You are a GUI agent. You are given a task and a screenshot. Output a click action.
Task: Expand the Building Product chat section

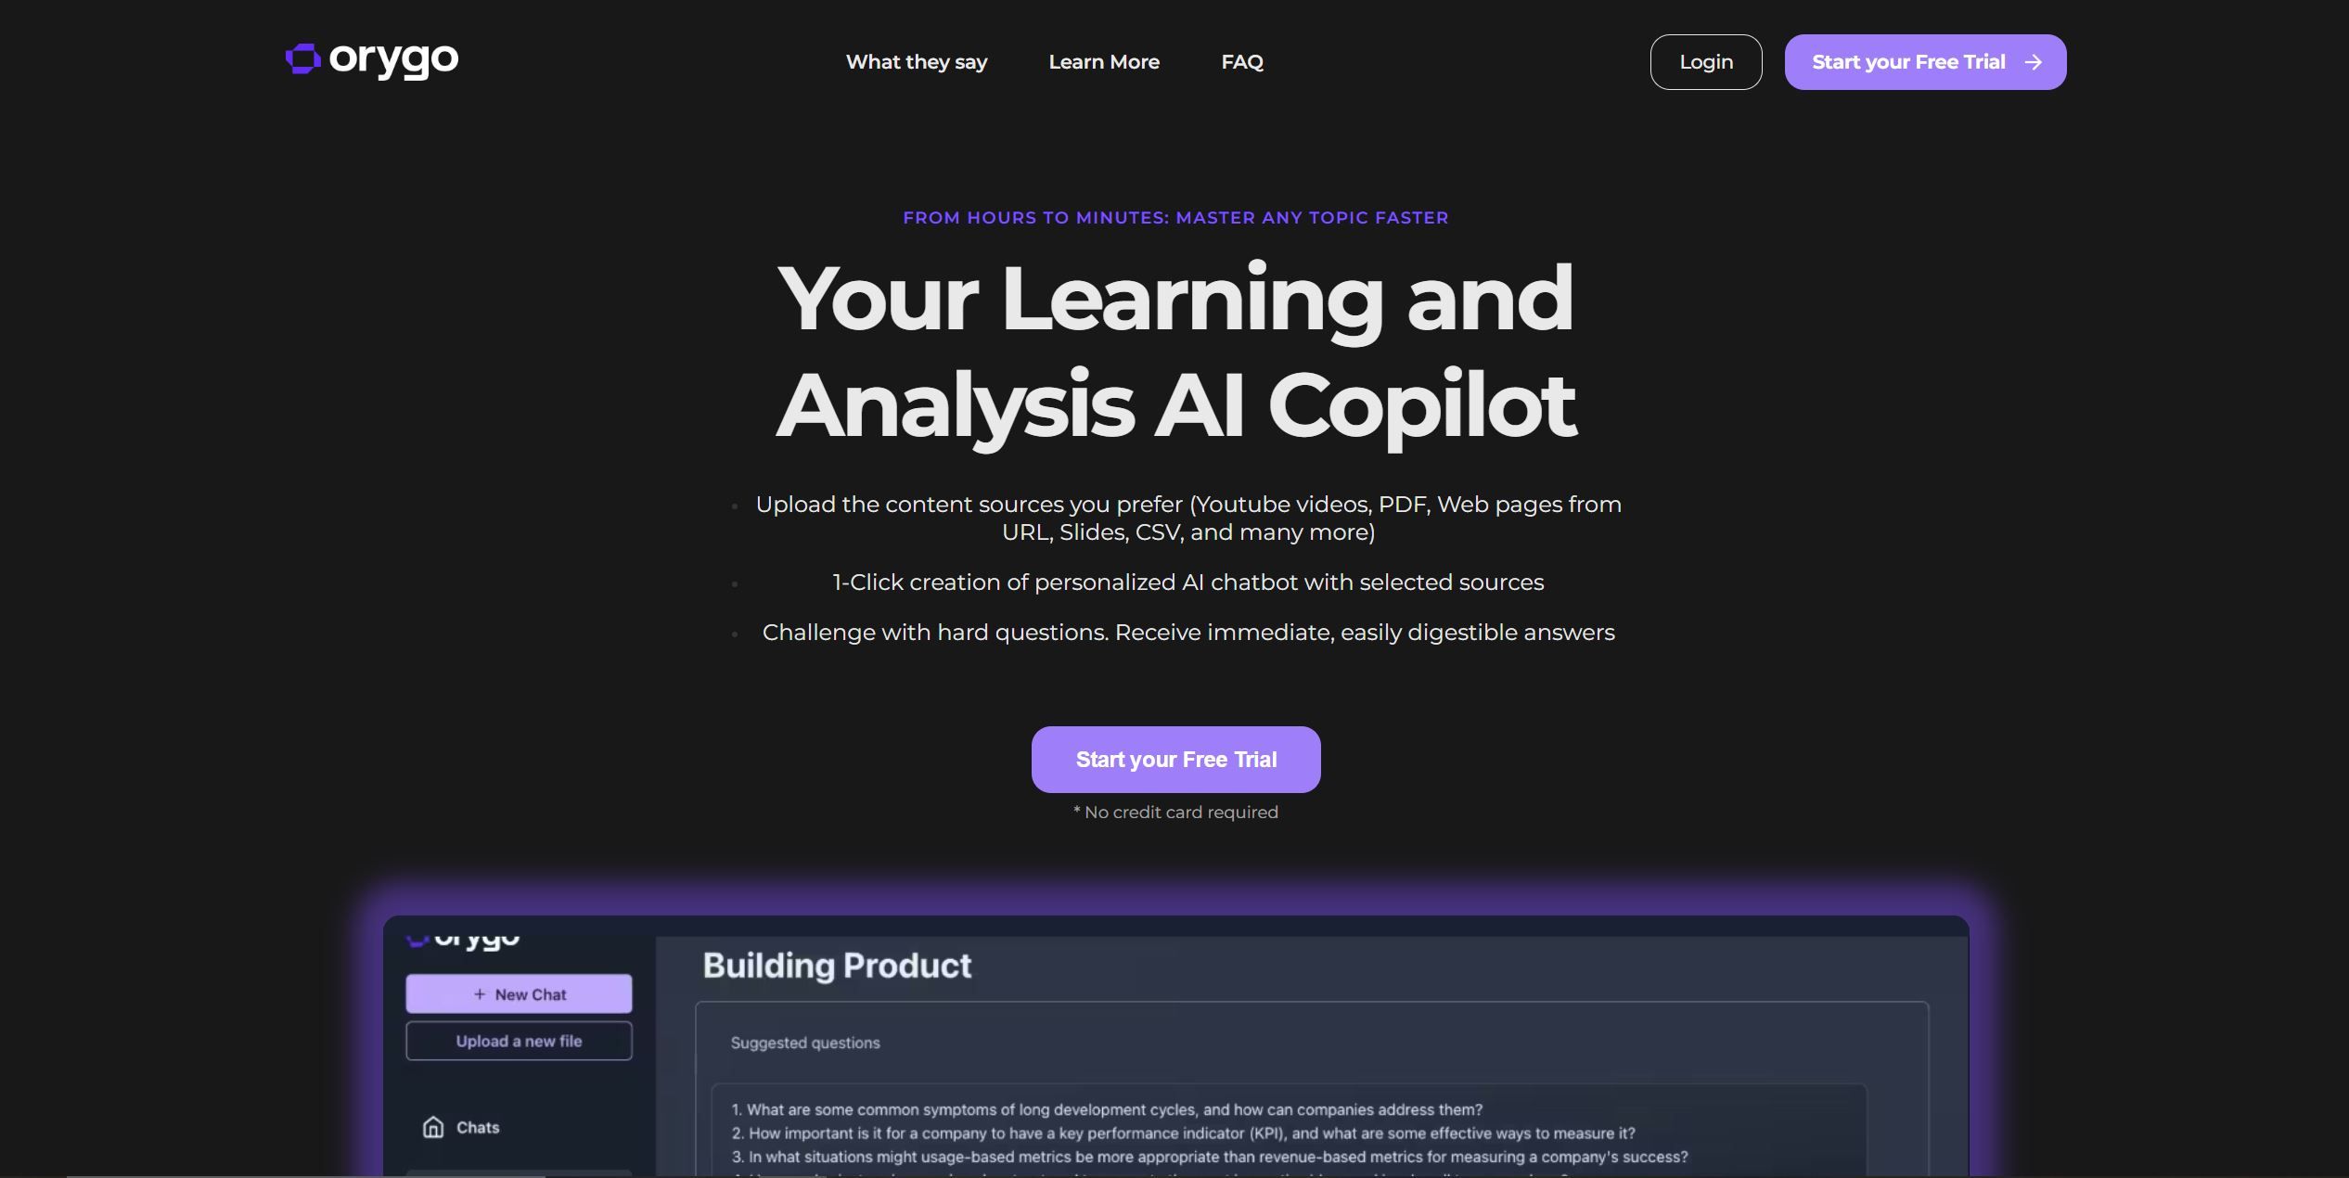pyautogui.click(x=835, y=965)
